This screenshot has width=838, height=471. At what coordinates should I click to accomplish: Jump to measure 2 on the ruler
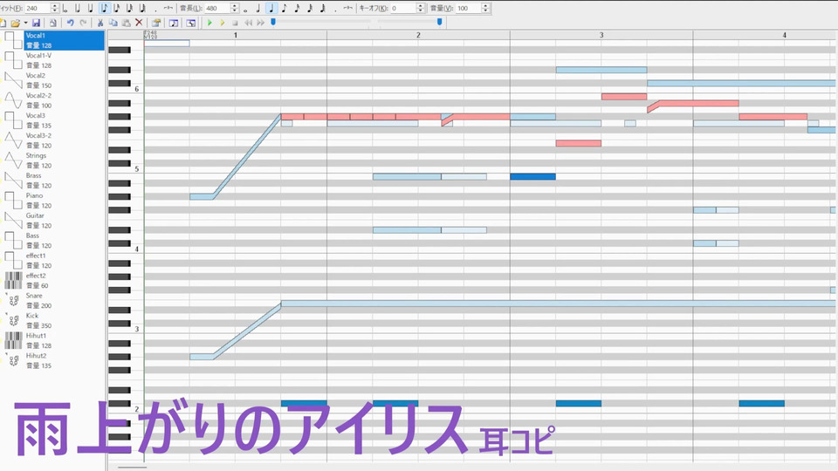point(418,35)
